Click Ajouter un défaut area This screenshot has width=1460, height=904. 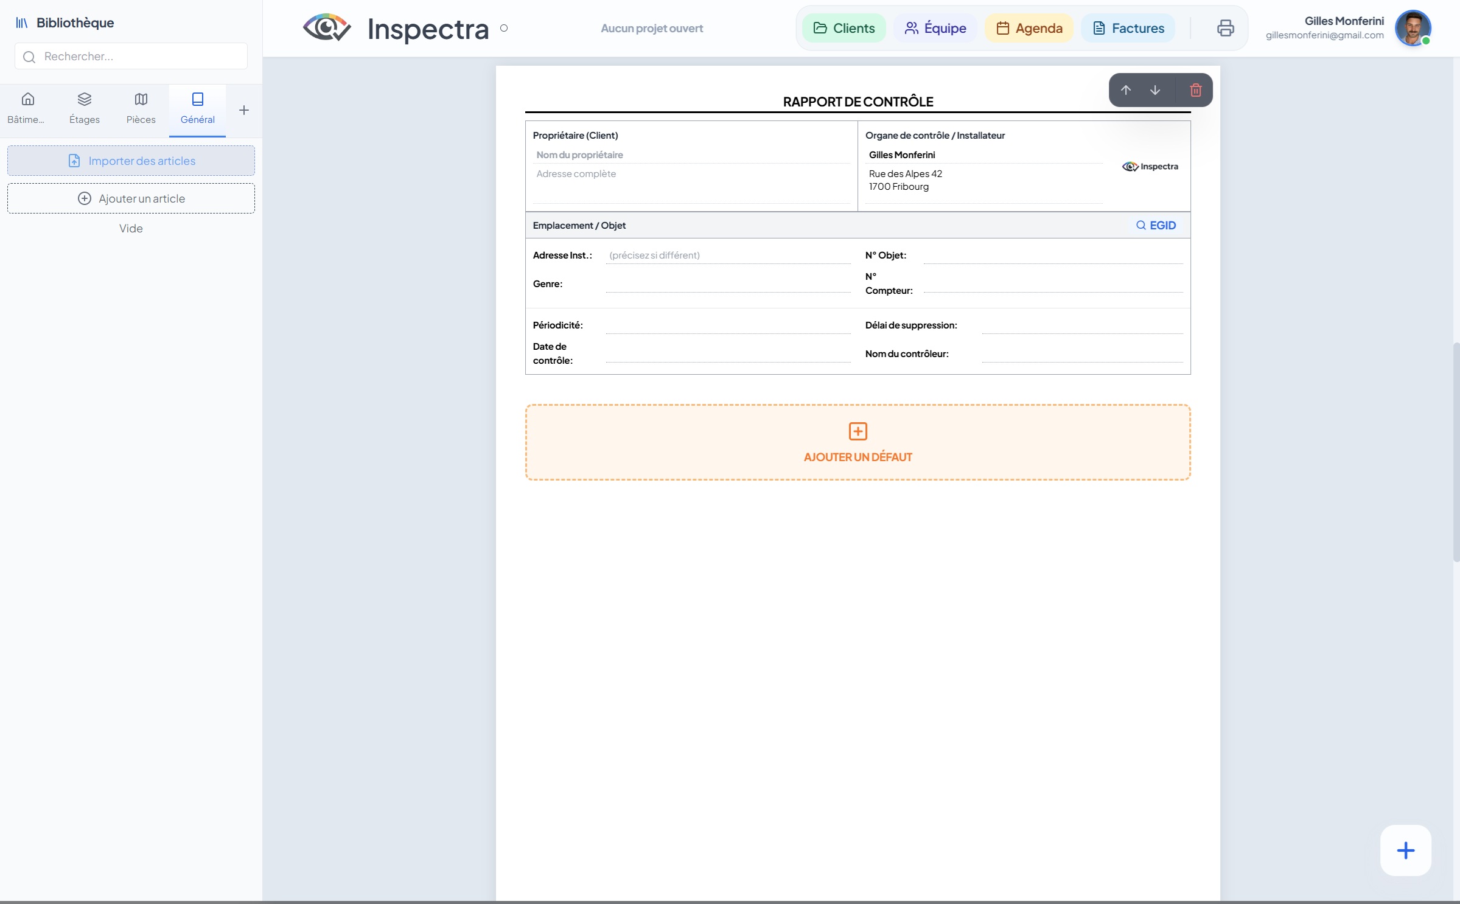click(x=857, y=442)
